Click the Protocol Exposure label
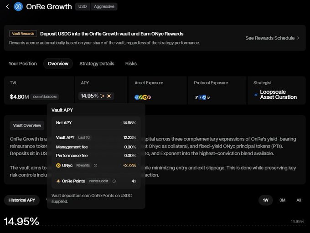Viewport: 310px width, 233px height. pos(211,83)
